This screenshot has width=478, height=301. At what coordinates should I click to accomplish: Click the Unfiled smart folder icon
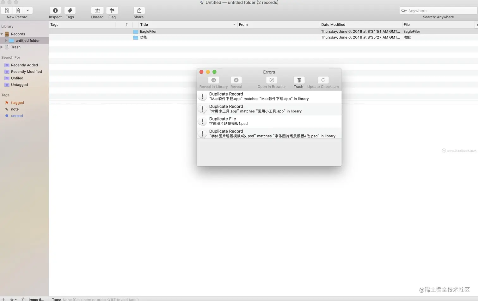pyautogui.click(x=7, y=78)
